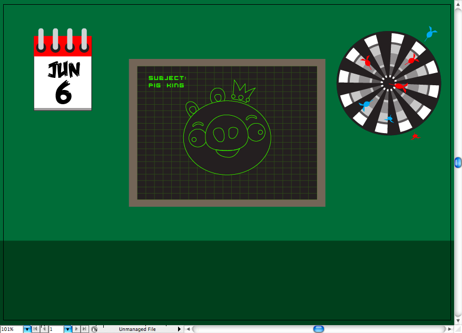Go to the previous artboard
This screenshot has width=462, height=333.
pos(44,329)
